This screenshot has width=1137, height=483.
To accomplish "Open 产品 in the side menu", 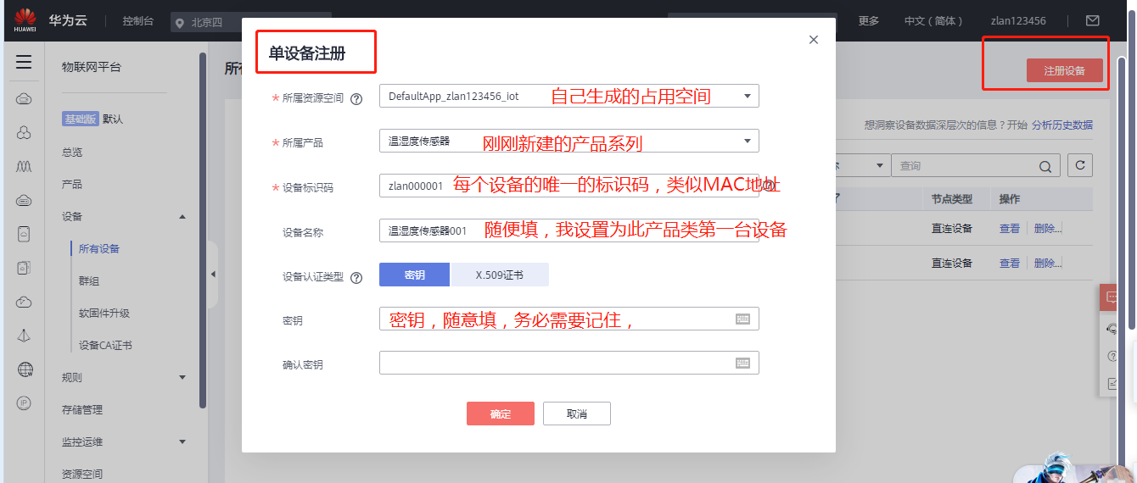I will 72,184.
